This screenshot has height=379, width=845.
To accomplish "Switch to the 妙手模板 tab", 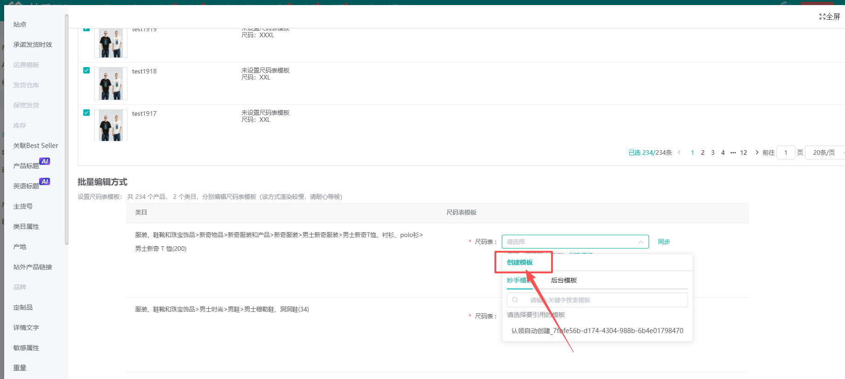I will click(x=519, y=280).
